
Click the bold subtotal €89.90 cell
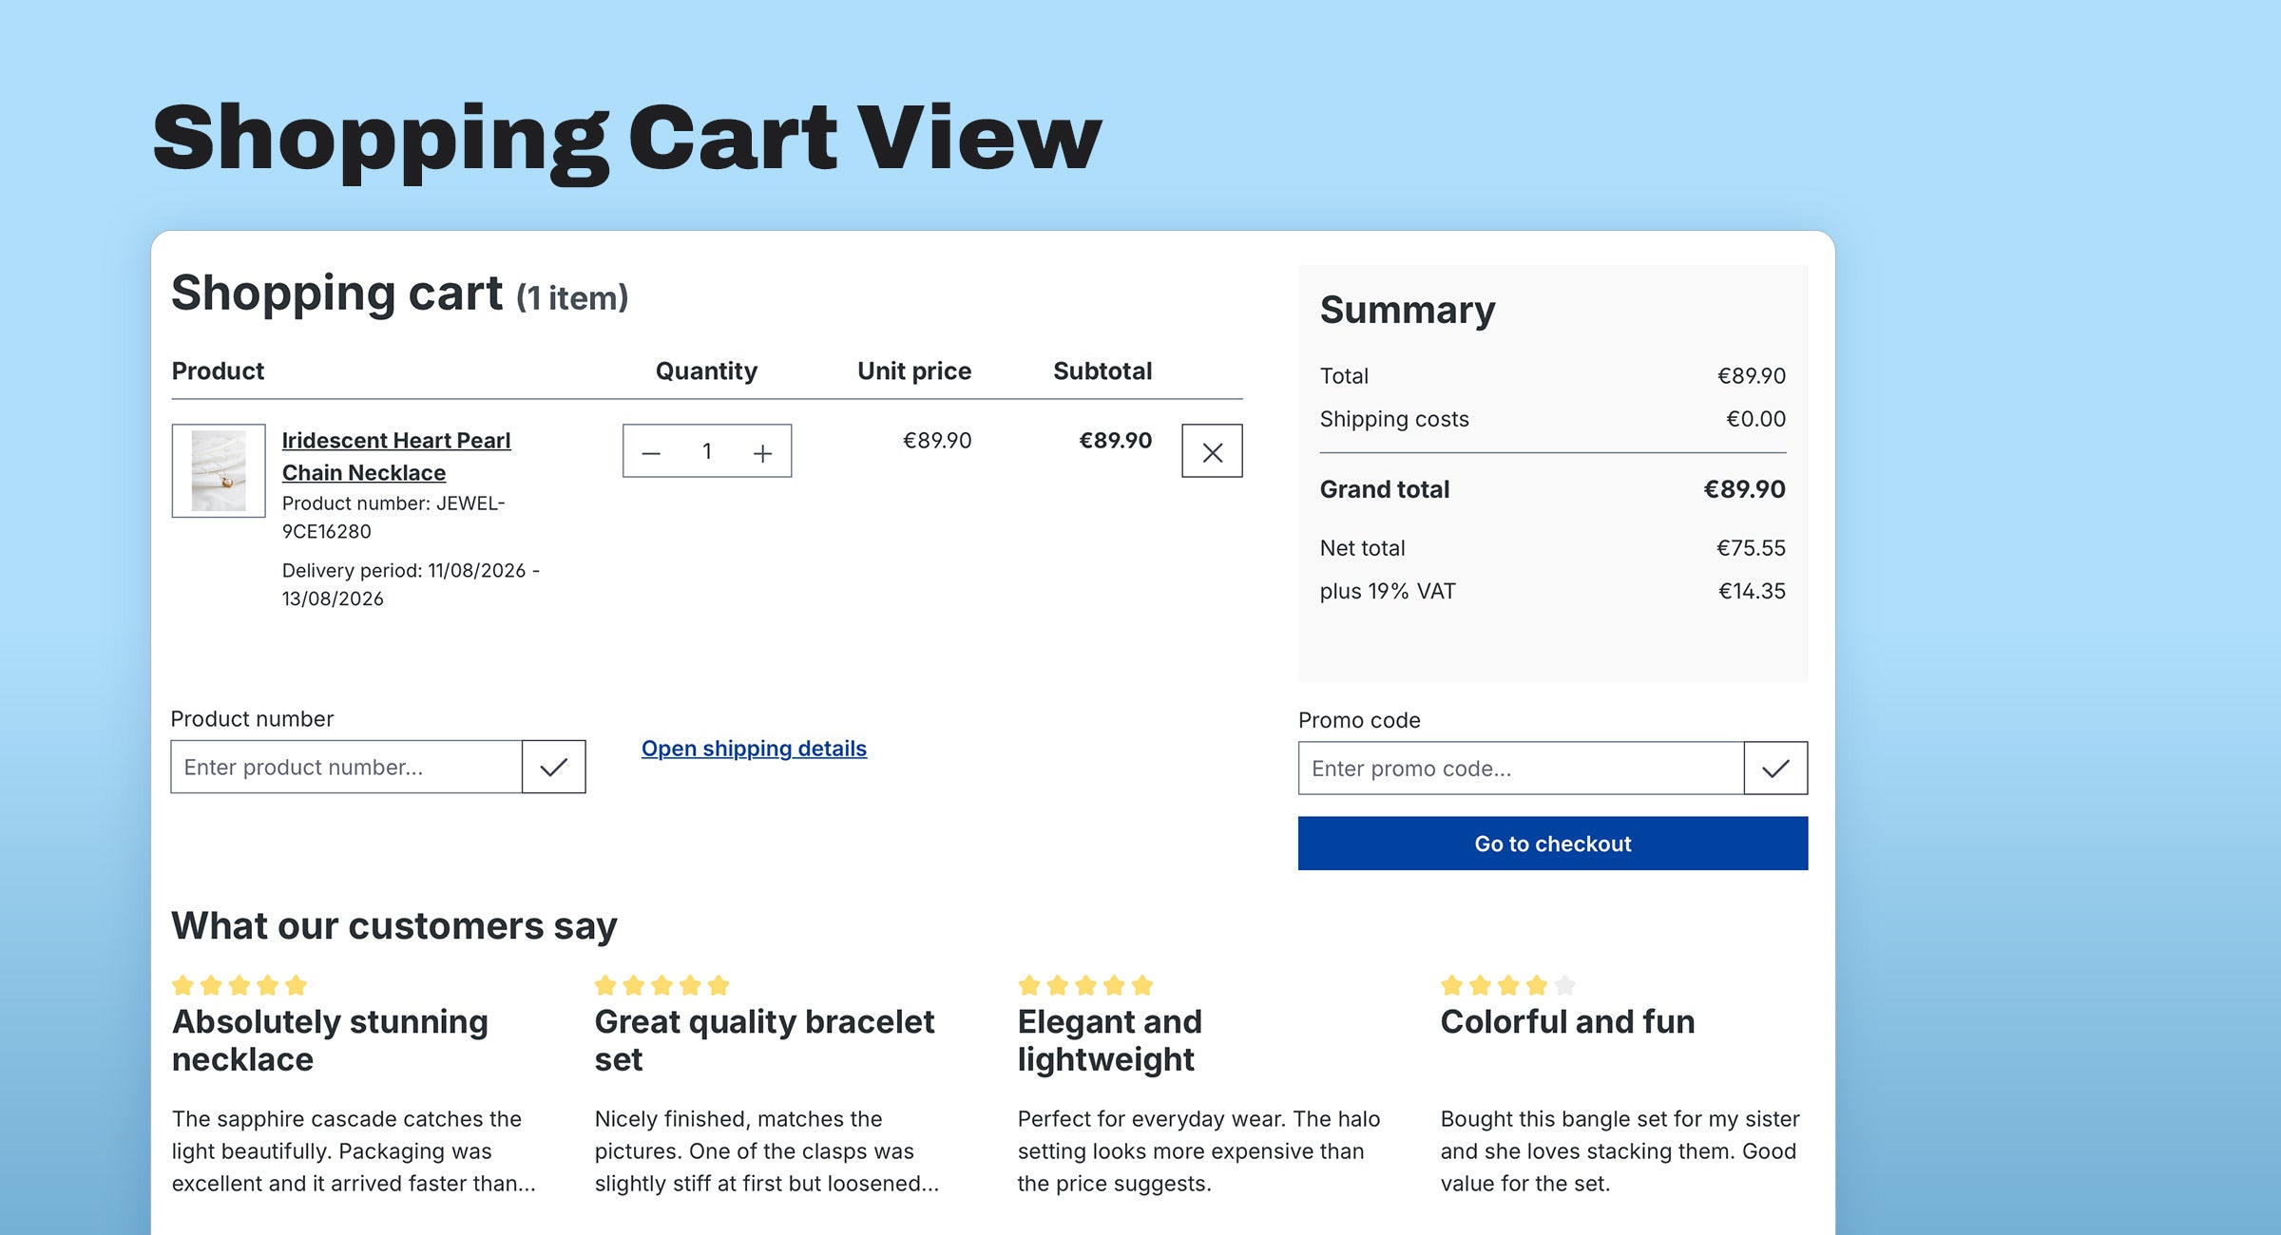click(1115, 441)
